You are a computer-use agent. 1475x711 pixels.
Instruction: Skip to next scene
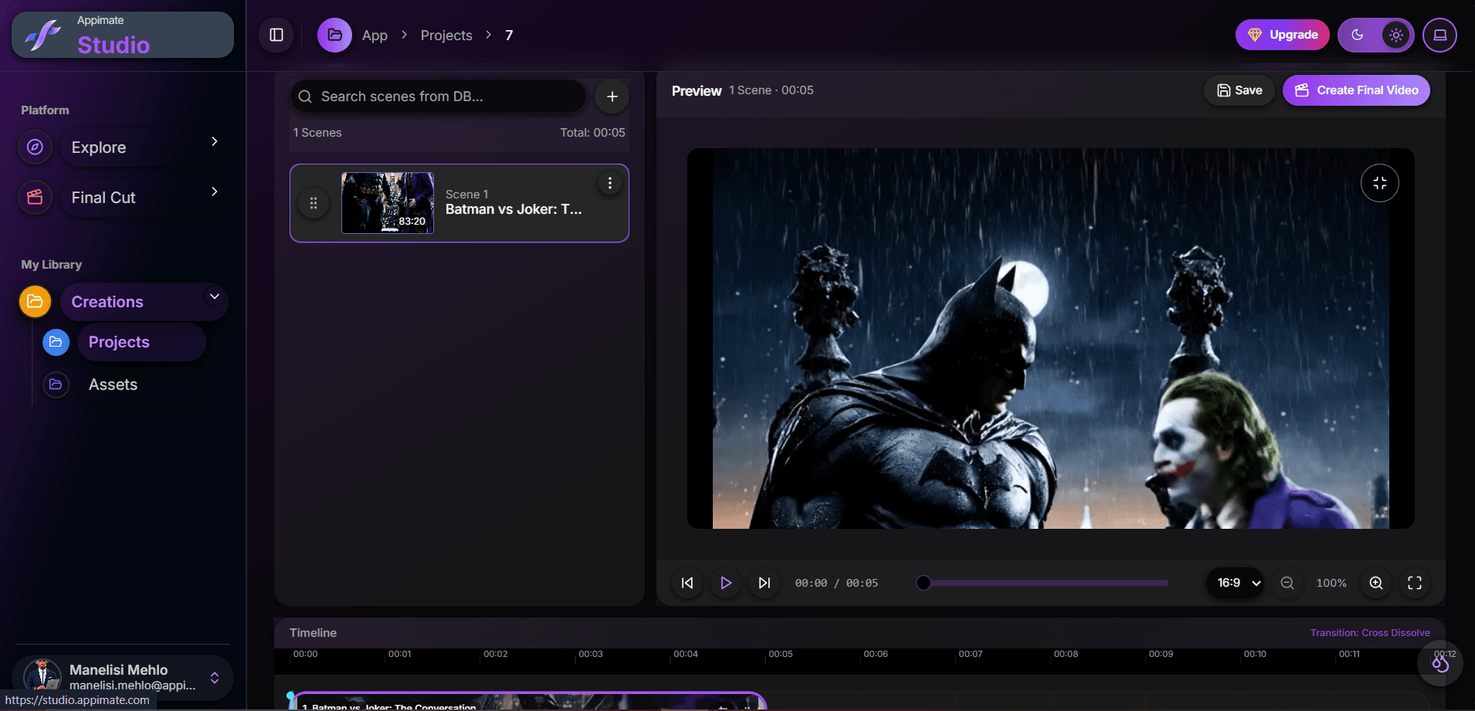pos(765,583)
